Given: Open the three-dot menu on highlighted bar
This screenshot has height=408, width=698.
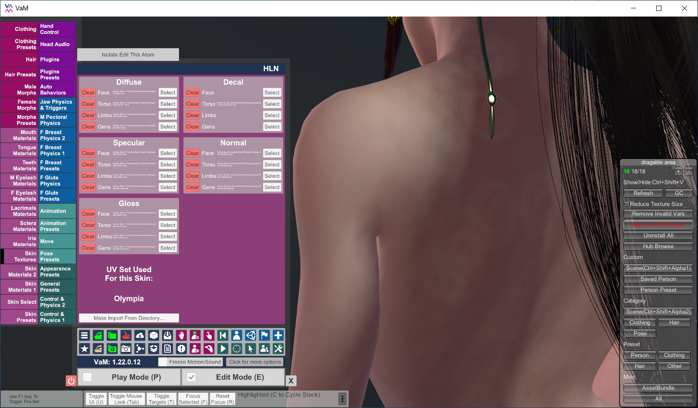Looking at the screenshot, I should pyautogui.click(x=342, y=398).
